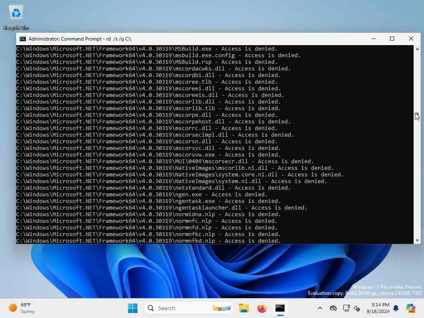Launch Firefox from the taskbar

coord(262,308)
